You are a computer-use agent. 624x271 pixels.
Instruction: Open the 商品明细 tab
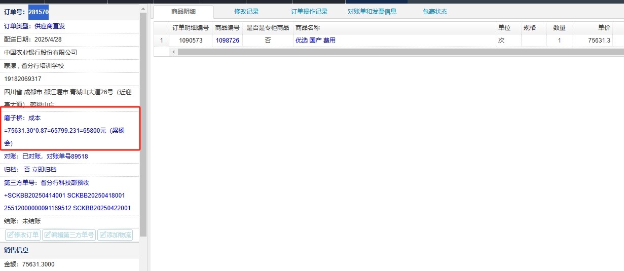coord(183,11)
